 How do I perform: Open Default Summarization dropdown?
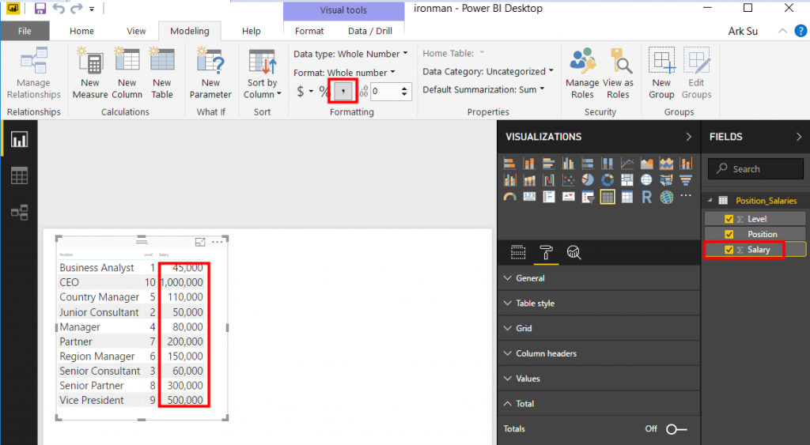click(x=483, y=89)
